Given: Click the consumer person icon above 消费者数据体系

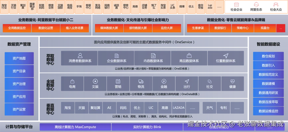Looking at the screenshot, I should click(x=80, y=55).
